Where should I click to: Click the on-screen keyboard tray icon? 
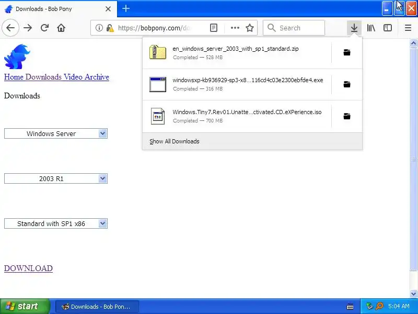click(350, 307)
